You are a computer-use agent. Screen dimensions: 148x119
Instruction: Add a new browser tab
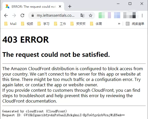click(70, 6)
